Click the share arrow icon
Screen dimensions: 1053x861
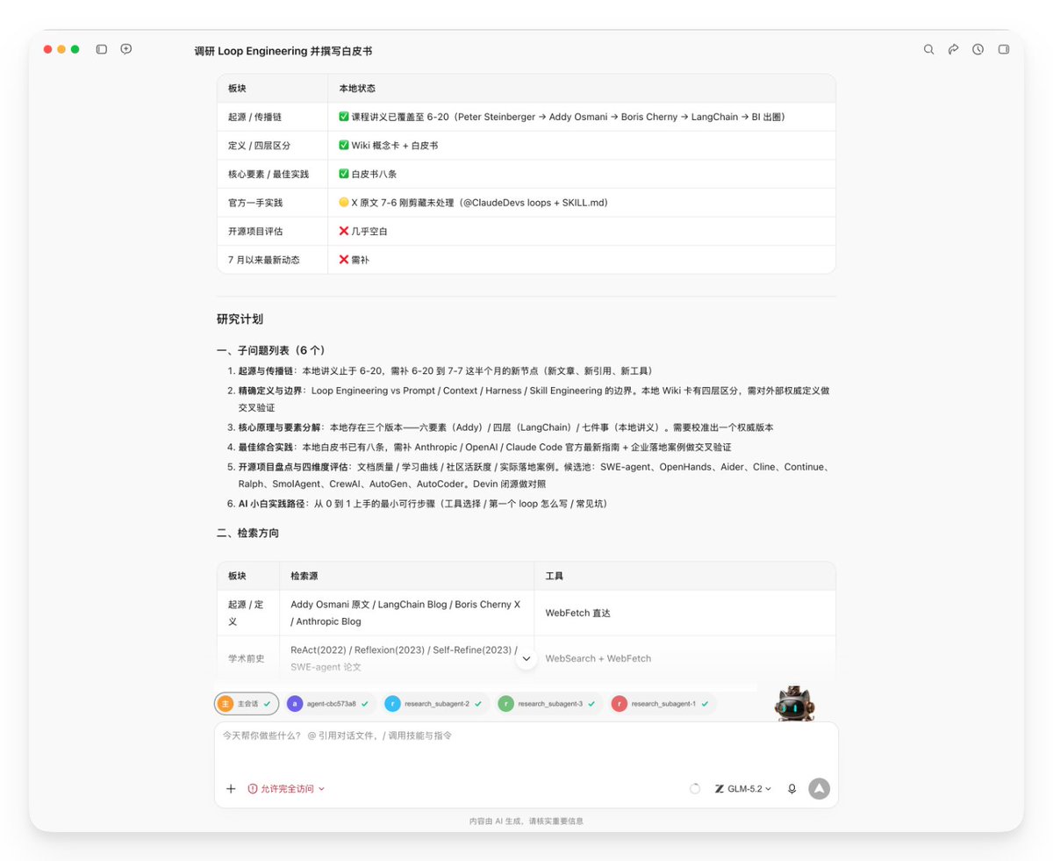pos(953,49)
